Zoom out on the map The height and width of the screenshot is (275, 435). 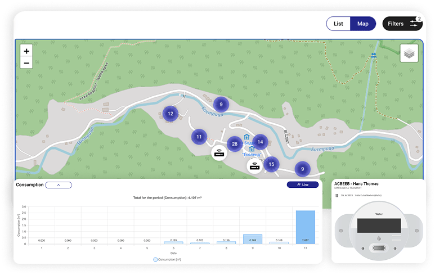coord(26,63)
